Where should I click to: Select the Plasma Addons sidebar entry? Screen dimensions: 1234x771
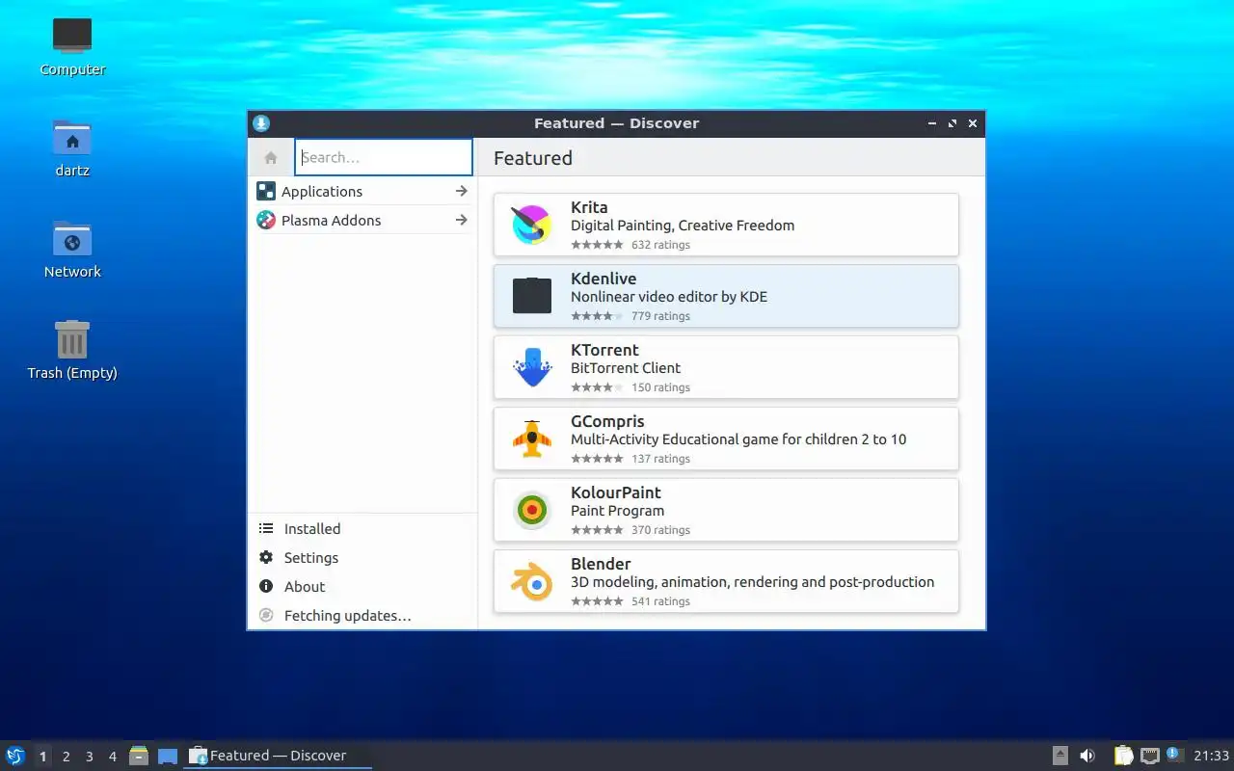coord(362,220)
